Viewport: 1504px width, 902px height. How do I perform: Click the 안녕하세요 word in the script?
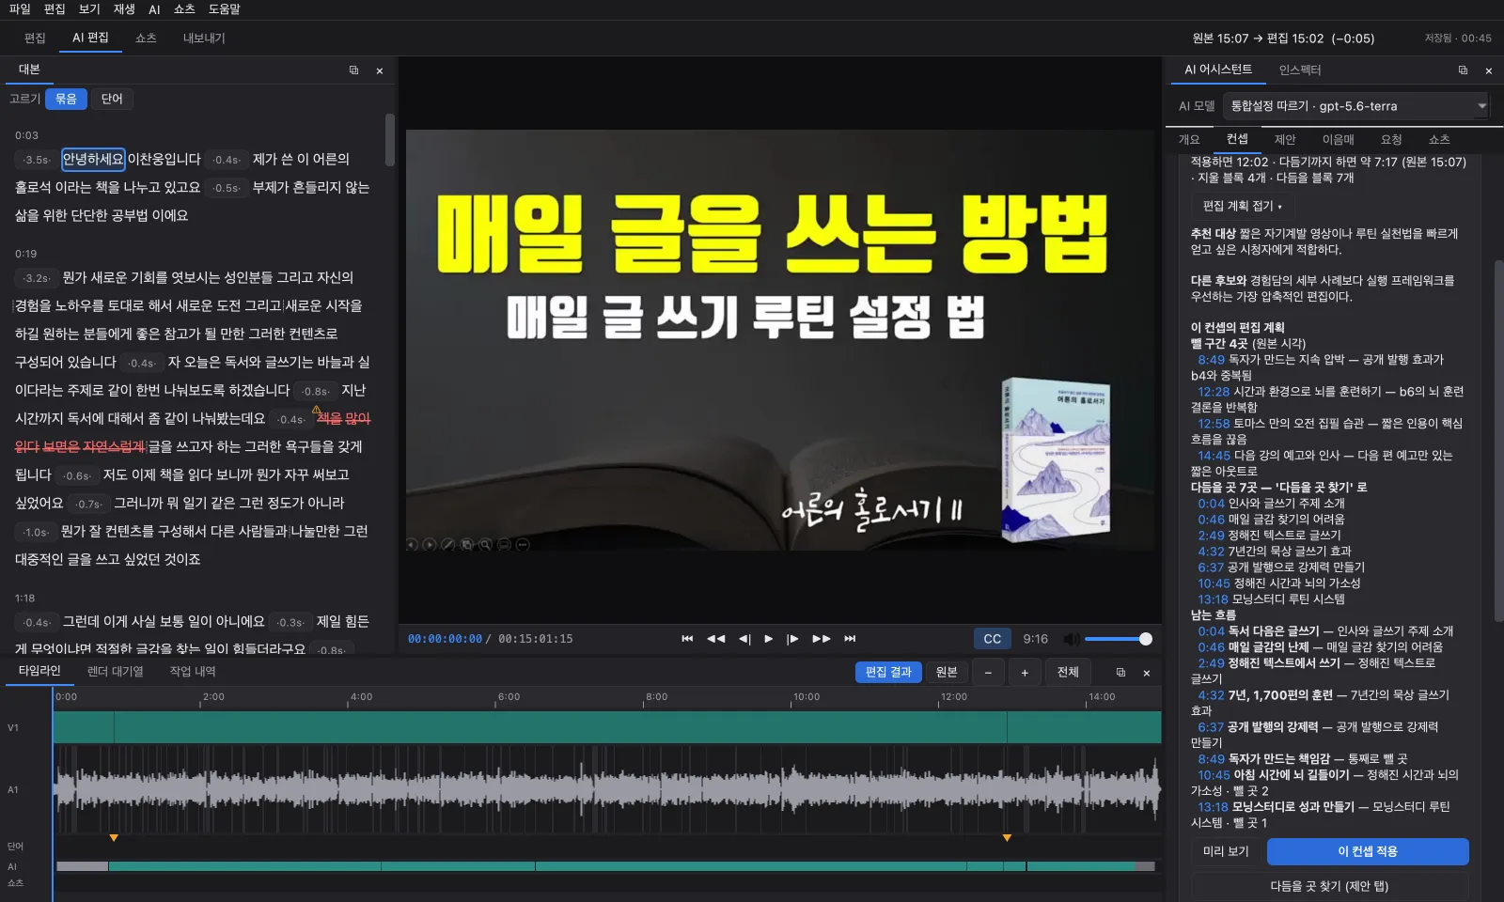coord(93,160)
